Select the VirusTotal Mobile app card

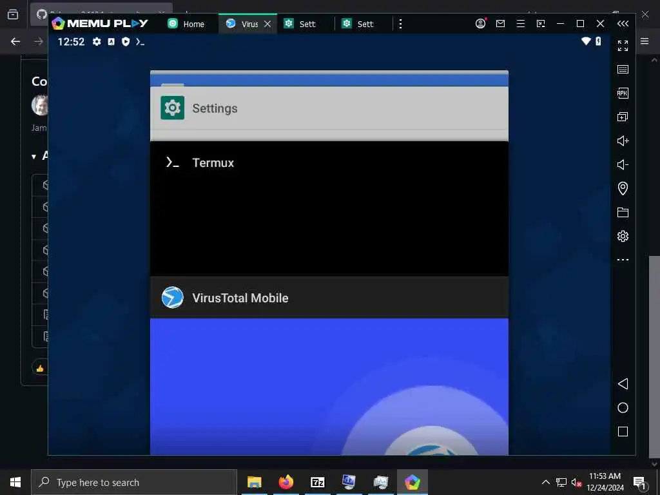(329, 365)
